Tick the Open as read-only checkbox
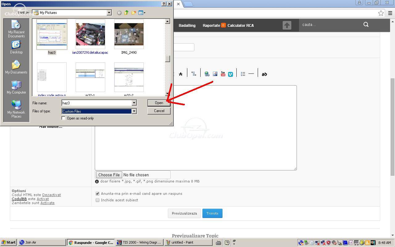The image size is (395, 247). (64, 118)
